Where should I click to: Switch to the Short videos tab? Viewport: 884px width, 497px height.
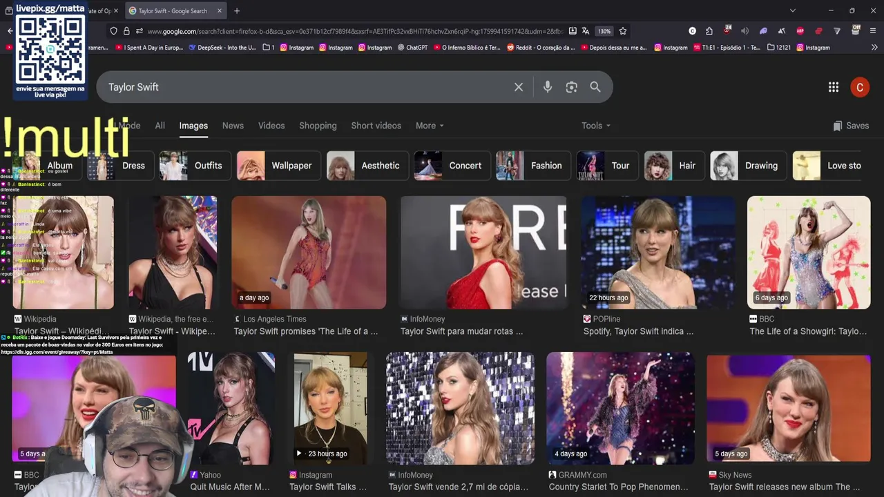point(376,126)
